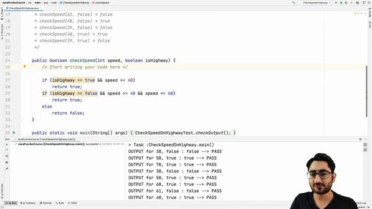Click the CheckSpeedOnHighway class breadcrumb
The height and width of the screenshot is (209, 372).
(74, 2)
